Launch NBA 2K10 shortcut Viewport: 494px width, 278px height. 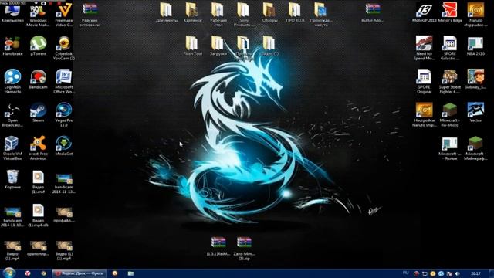click(x=475, y=46)
